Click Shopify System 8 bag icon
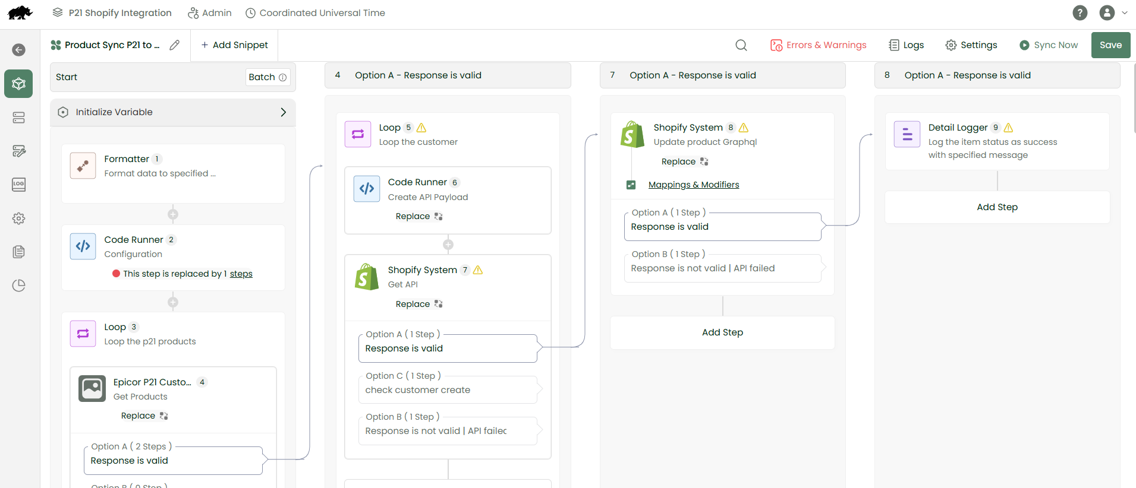The image size is (1136, 488). 632,134
